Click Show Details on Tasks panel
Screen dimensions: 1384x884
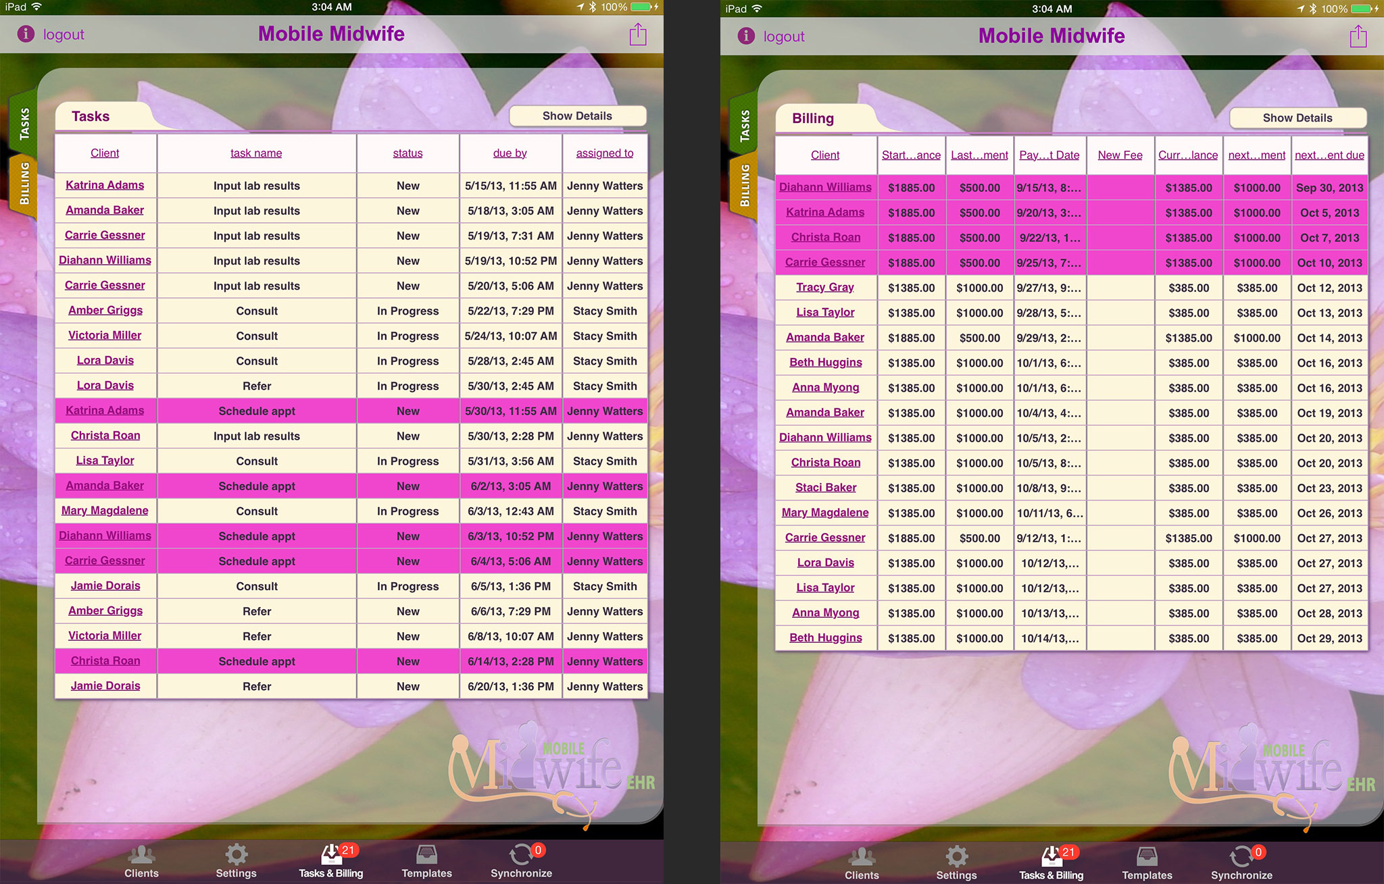point(577,116)
